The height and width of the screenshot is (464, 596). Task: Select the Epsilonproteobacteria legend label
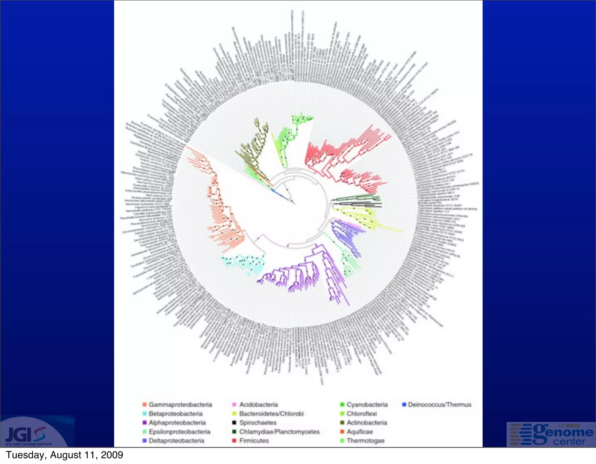[180, 432]
